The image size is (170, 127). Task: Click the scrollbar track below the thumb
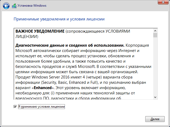pyautogui.click(x=155, y=66)
